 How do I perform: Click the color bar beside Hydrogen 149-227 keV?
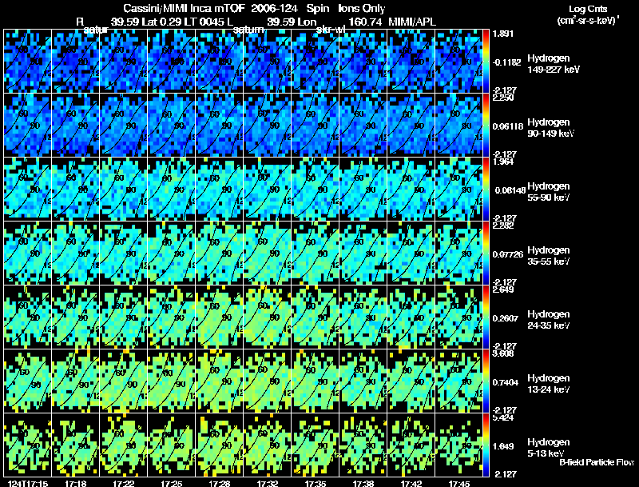pos(486,62)
